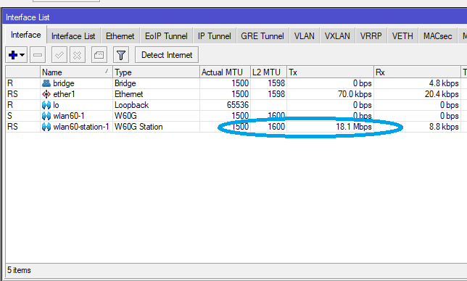Open the IP Tunnel tab
467x281 pixels.
click(x=215, y=36)
